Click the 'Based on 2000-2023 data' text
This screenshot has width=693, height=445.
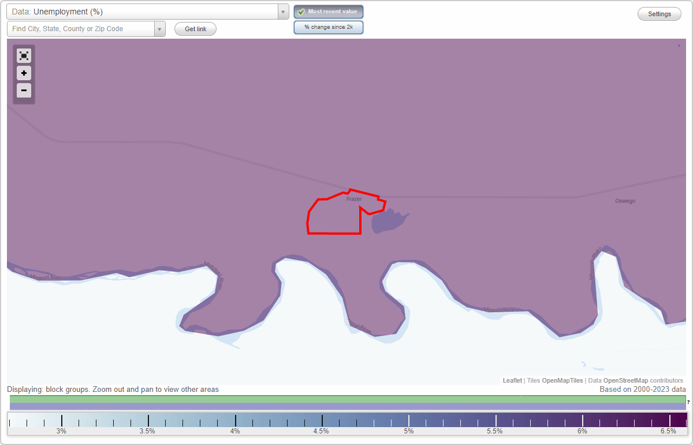tap(643, 390)
